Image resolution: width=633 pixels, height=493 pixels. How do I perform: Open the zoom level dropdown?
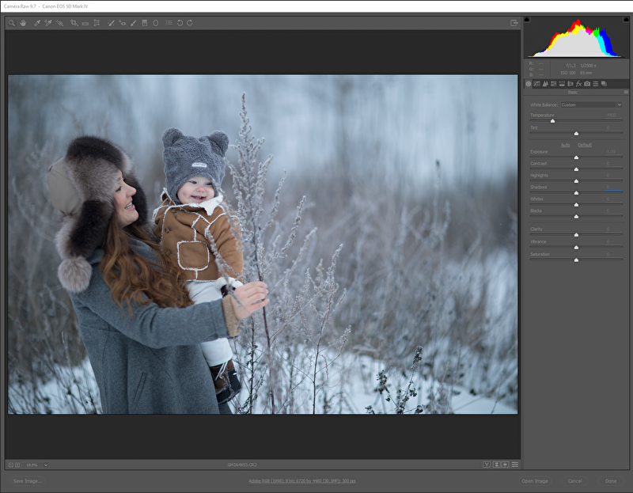coord(46,465)
